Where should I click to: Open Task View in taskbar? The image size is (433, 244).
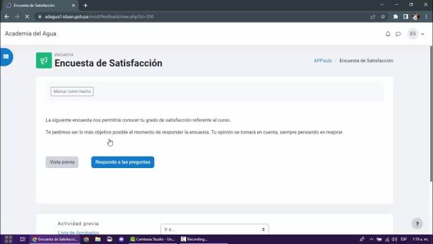22,239
